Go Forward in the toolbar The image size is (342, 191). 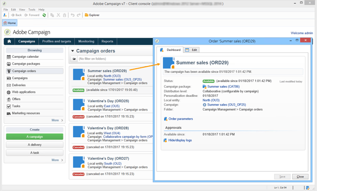click(x=32, y=15)
